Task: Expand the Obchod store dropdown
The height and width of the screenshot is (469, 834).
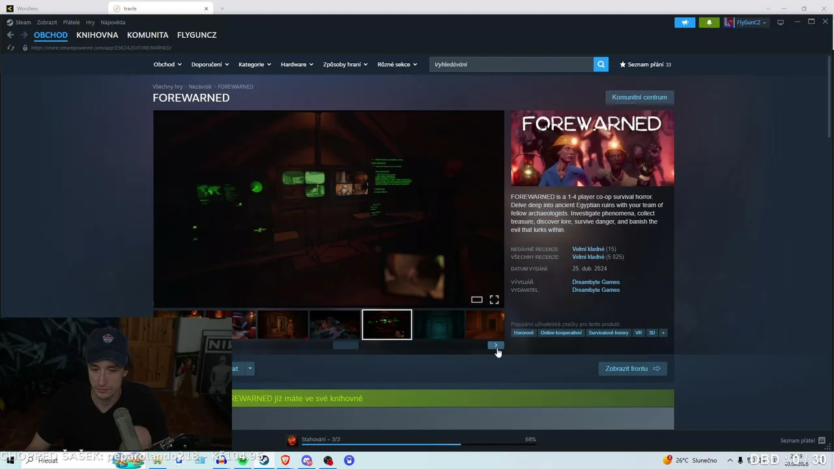Action: [x=167, y=64]
